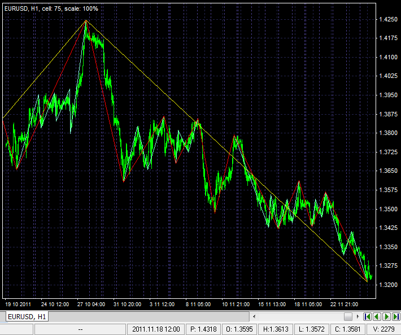
Task: Click the 15 11 13:00 time axis label
Action: coord(272,304)
